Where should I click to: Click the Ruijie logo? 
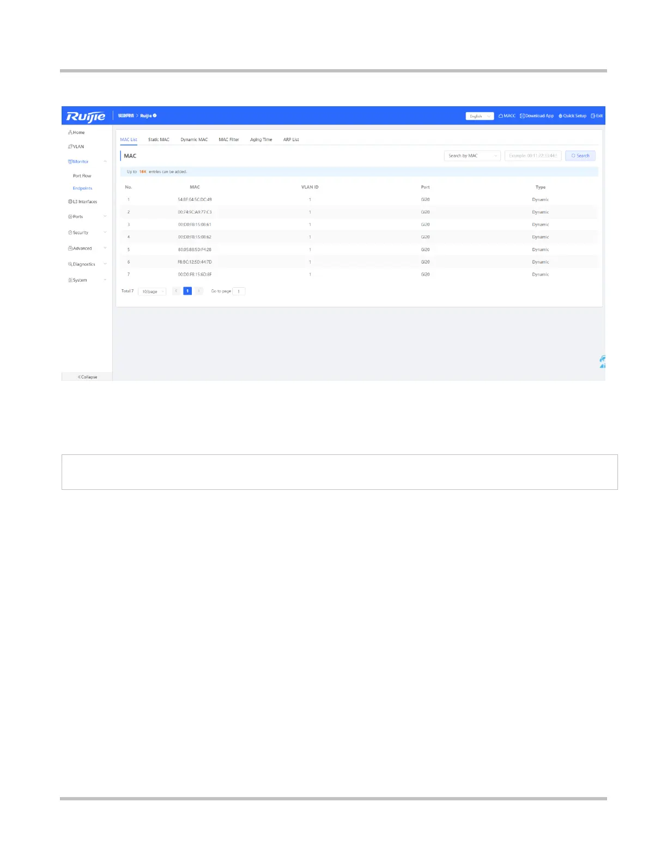tap(86, 117)
